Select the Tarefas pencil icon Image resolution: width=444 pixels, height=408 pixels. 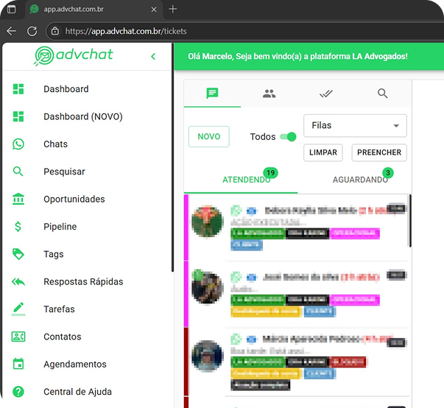(x=18, y=309)
